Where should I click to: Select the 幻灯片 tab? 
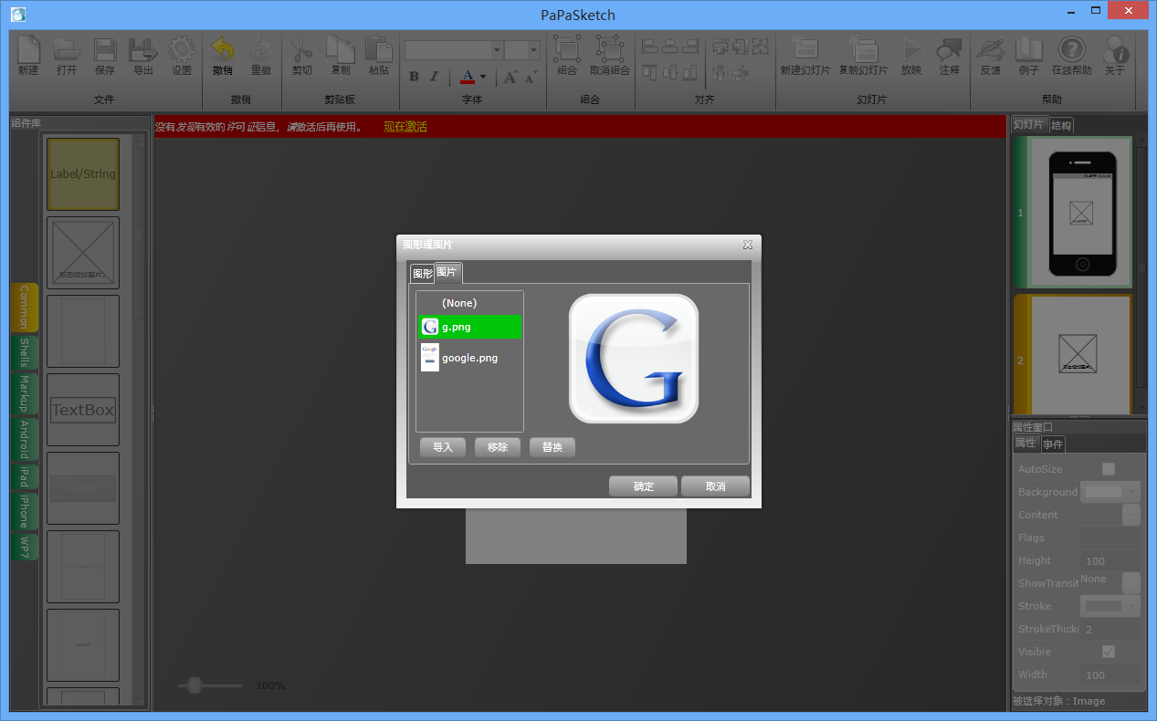point(1029,124)
